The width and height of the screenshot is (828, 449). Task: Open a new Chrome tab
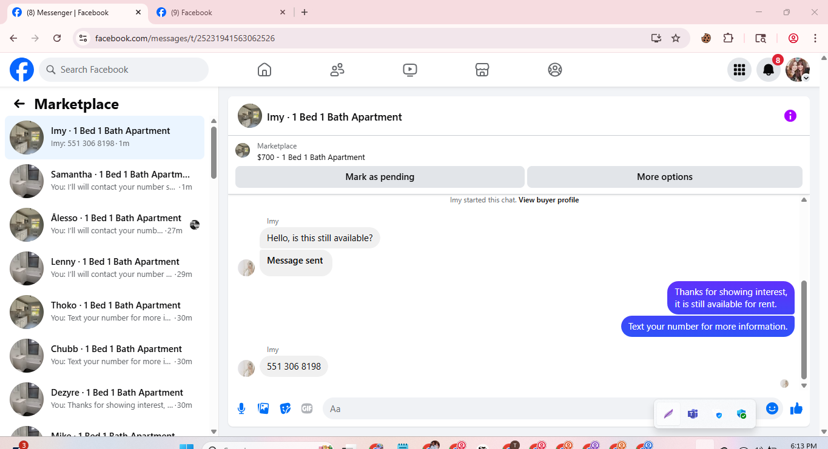305,12
